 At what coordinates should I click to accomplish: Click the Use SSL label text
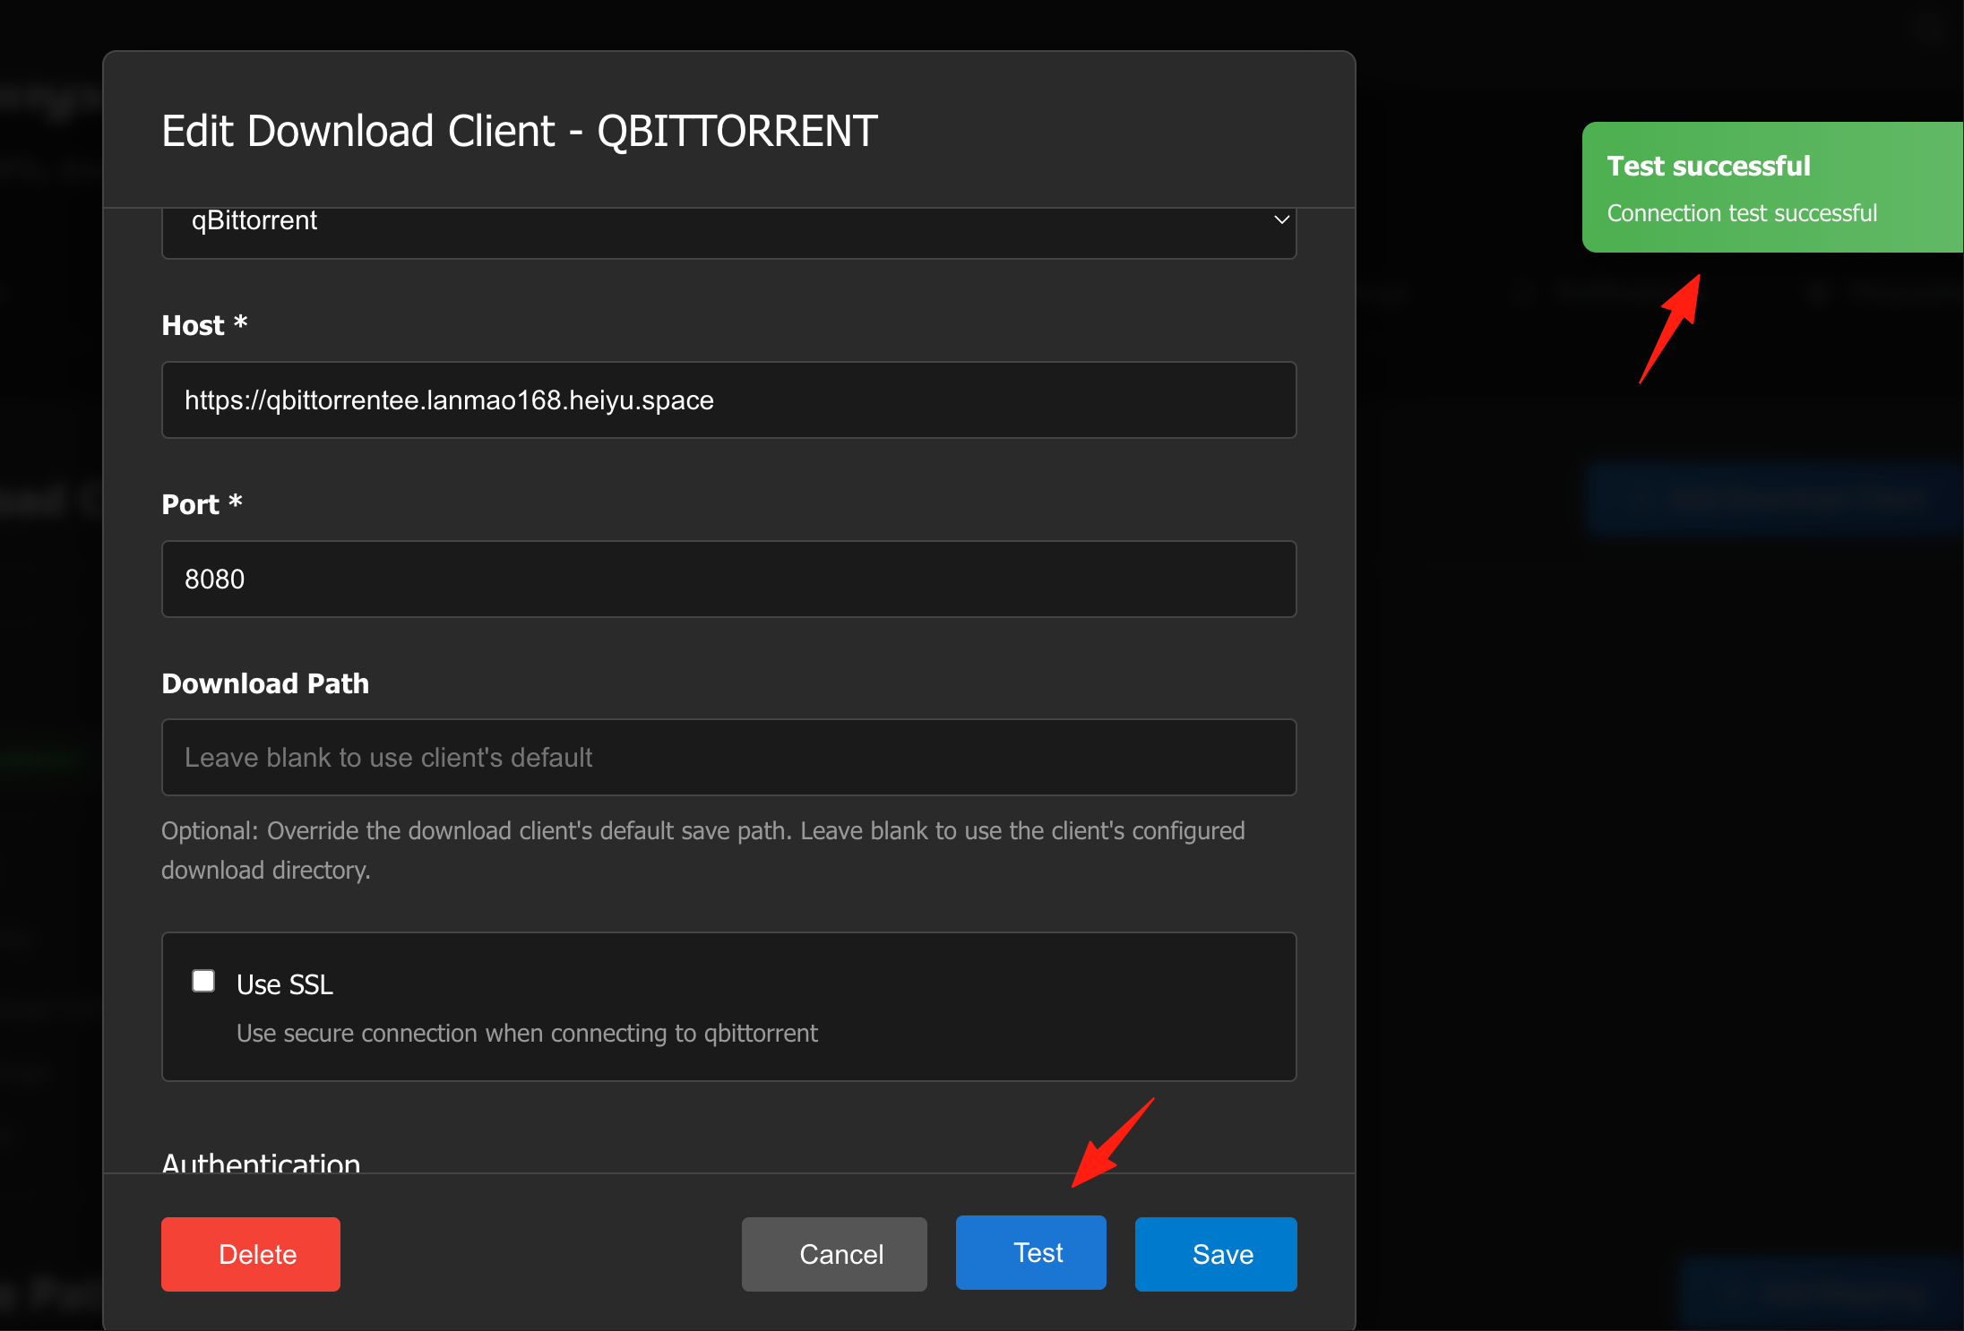(285, 984)
